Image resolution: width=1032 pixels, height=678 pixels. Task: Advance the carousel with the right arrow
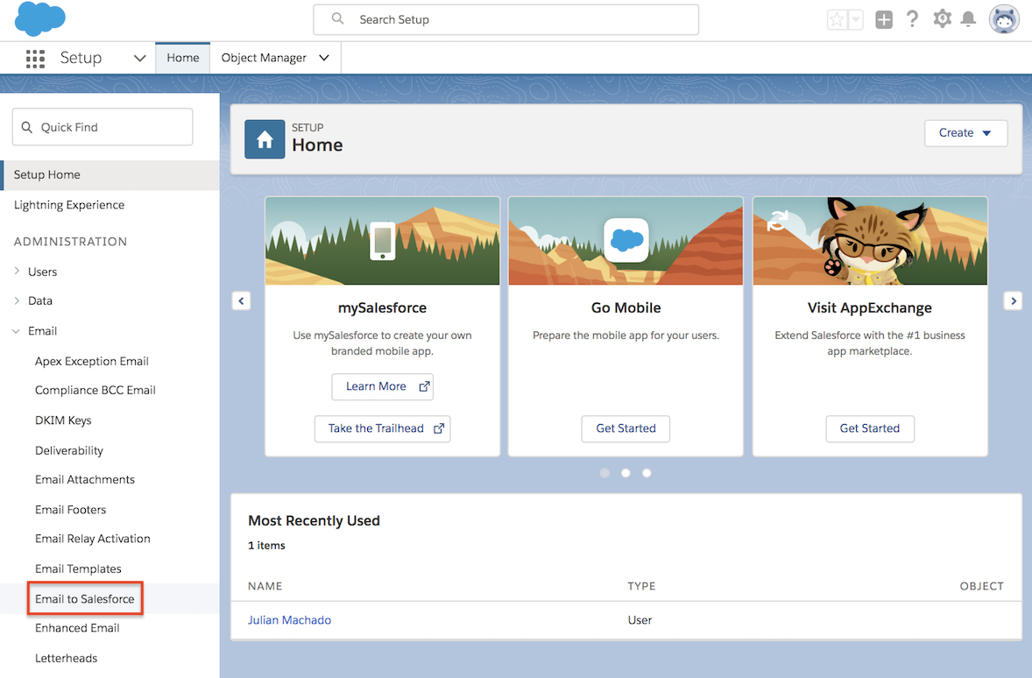[x=1013, y=300]
